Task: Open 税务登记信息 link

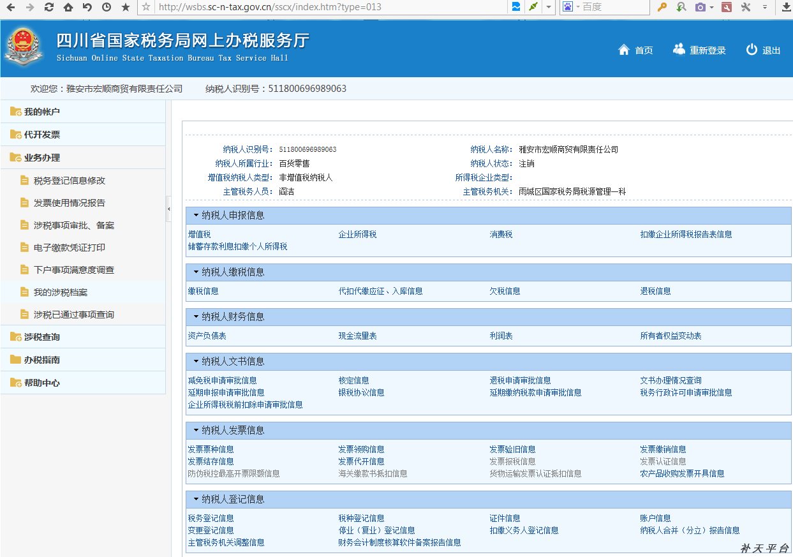Action: coord(211,518)
